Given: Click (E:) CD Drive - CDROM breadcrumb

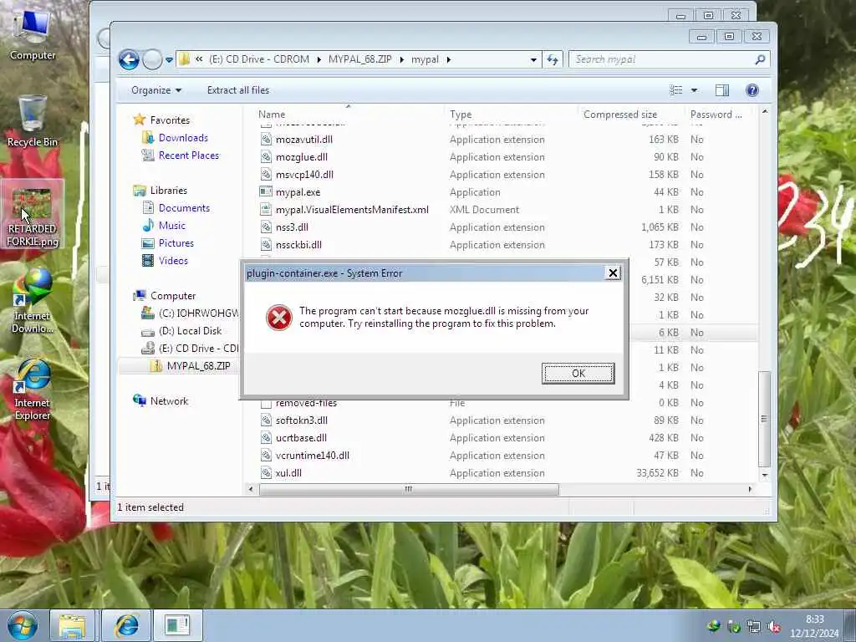Looking at the screenshot, I should coord(259,59).
